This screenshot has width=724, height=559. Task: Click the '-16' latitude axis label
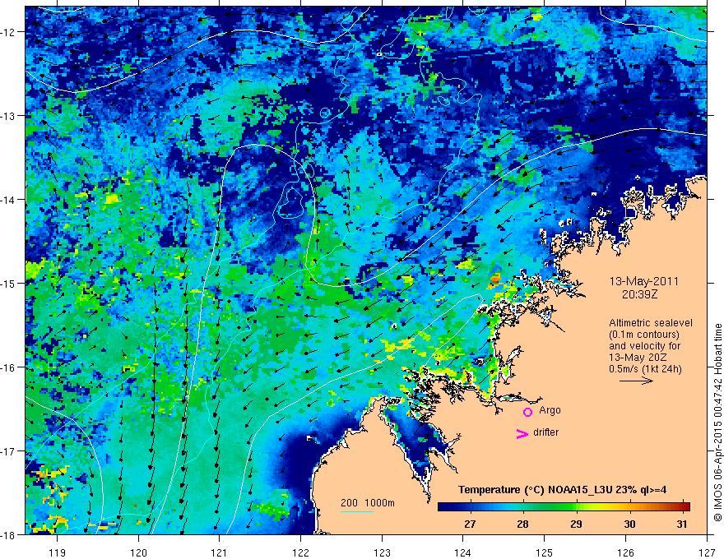point(9,367)
